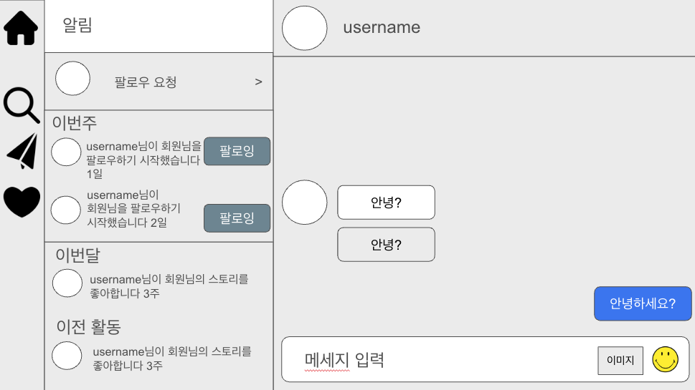This screenshot has height=390, width=695.
Task: Select the 이번달 story like notification text
Action: [x=169, y=286]
